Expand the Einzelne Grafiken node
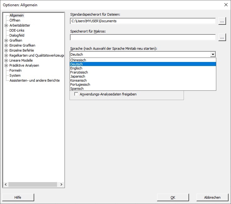Viewport: 231px width, 204px height. pos(6,45)
